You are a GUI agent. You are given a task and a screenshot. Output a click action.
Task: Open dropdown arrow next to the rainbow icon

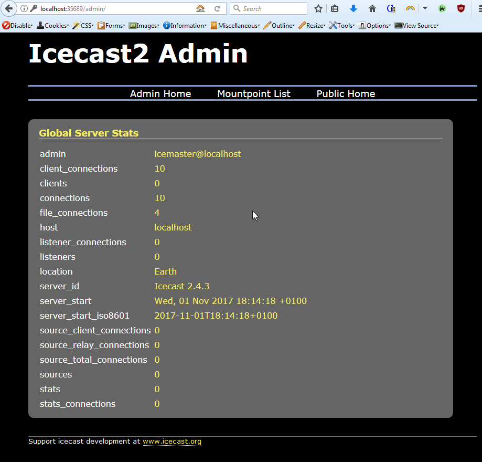[x=425, y=8]
